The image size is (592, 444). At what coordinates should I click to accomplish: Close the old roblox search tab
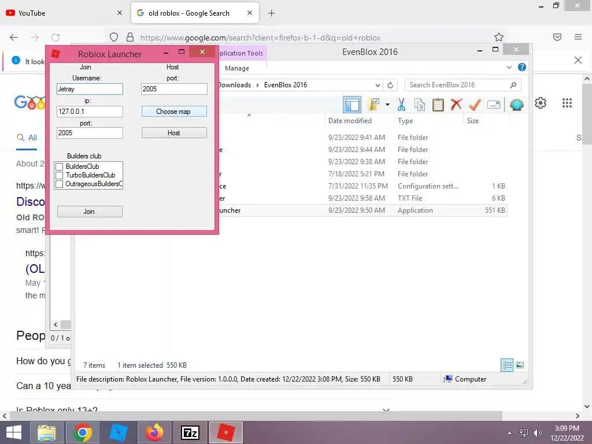coord(250,13)
